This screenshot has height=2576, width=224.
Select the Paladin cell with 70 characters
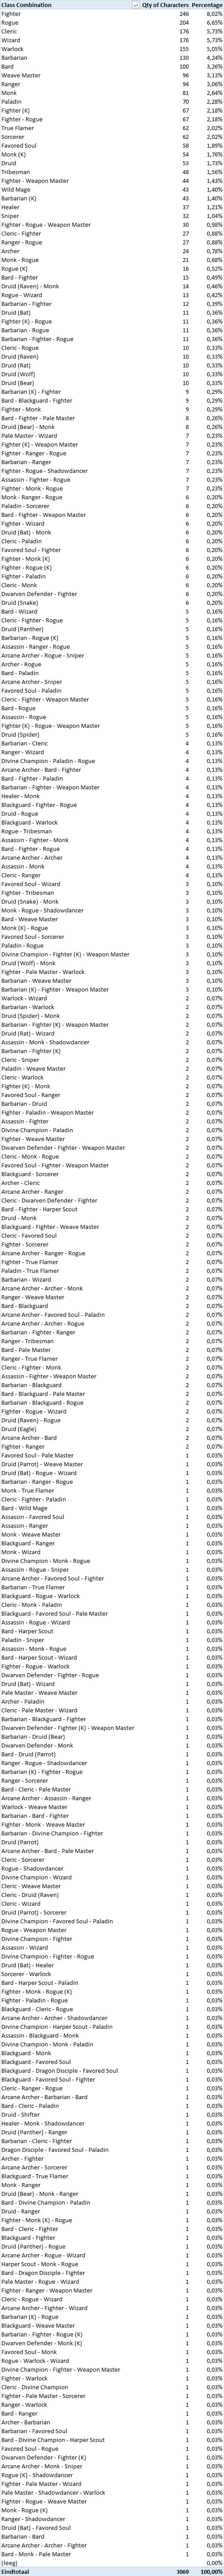(11, 101)
